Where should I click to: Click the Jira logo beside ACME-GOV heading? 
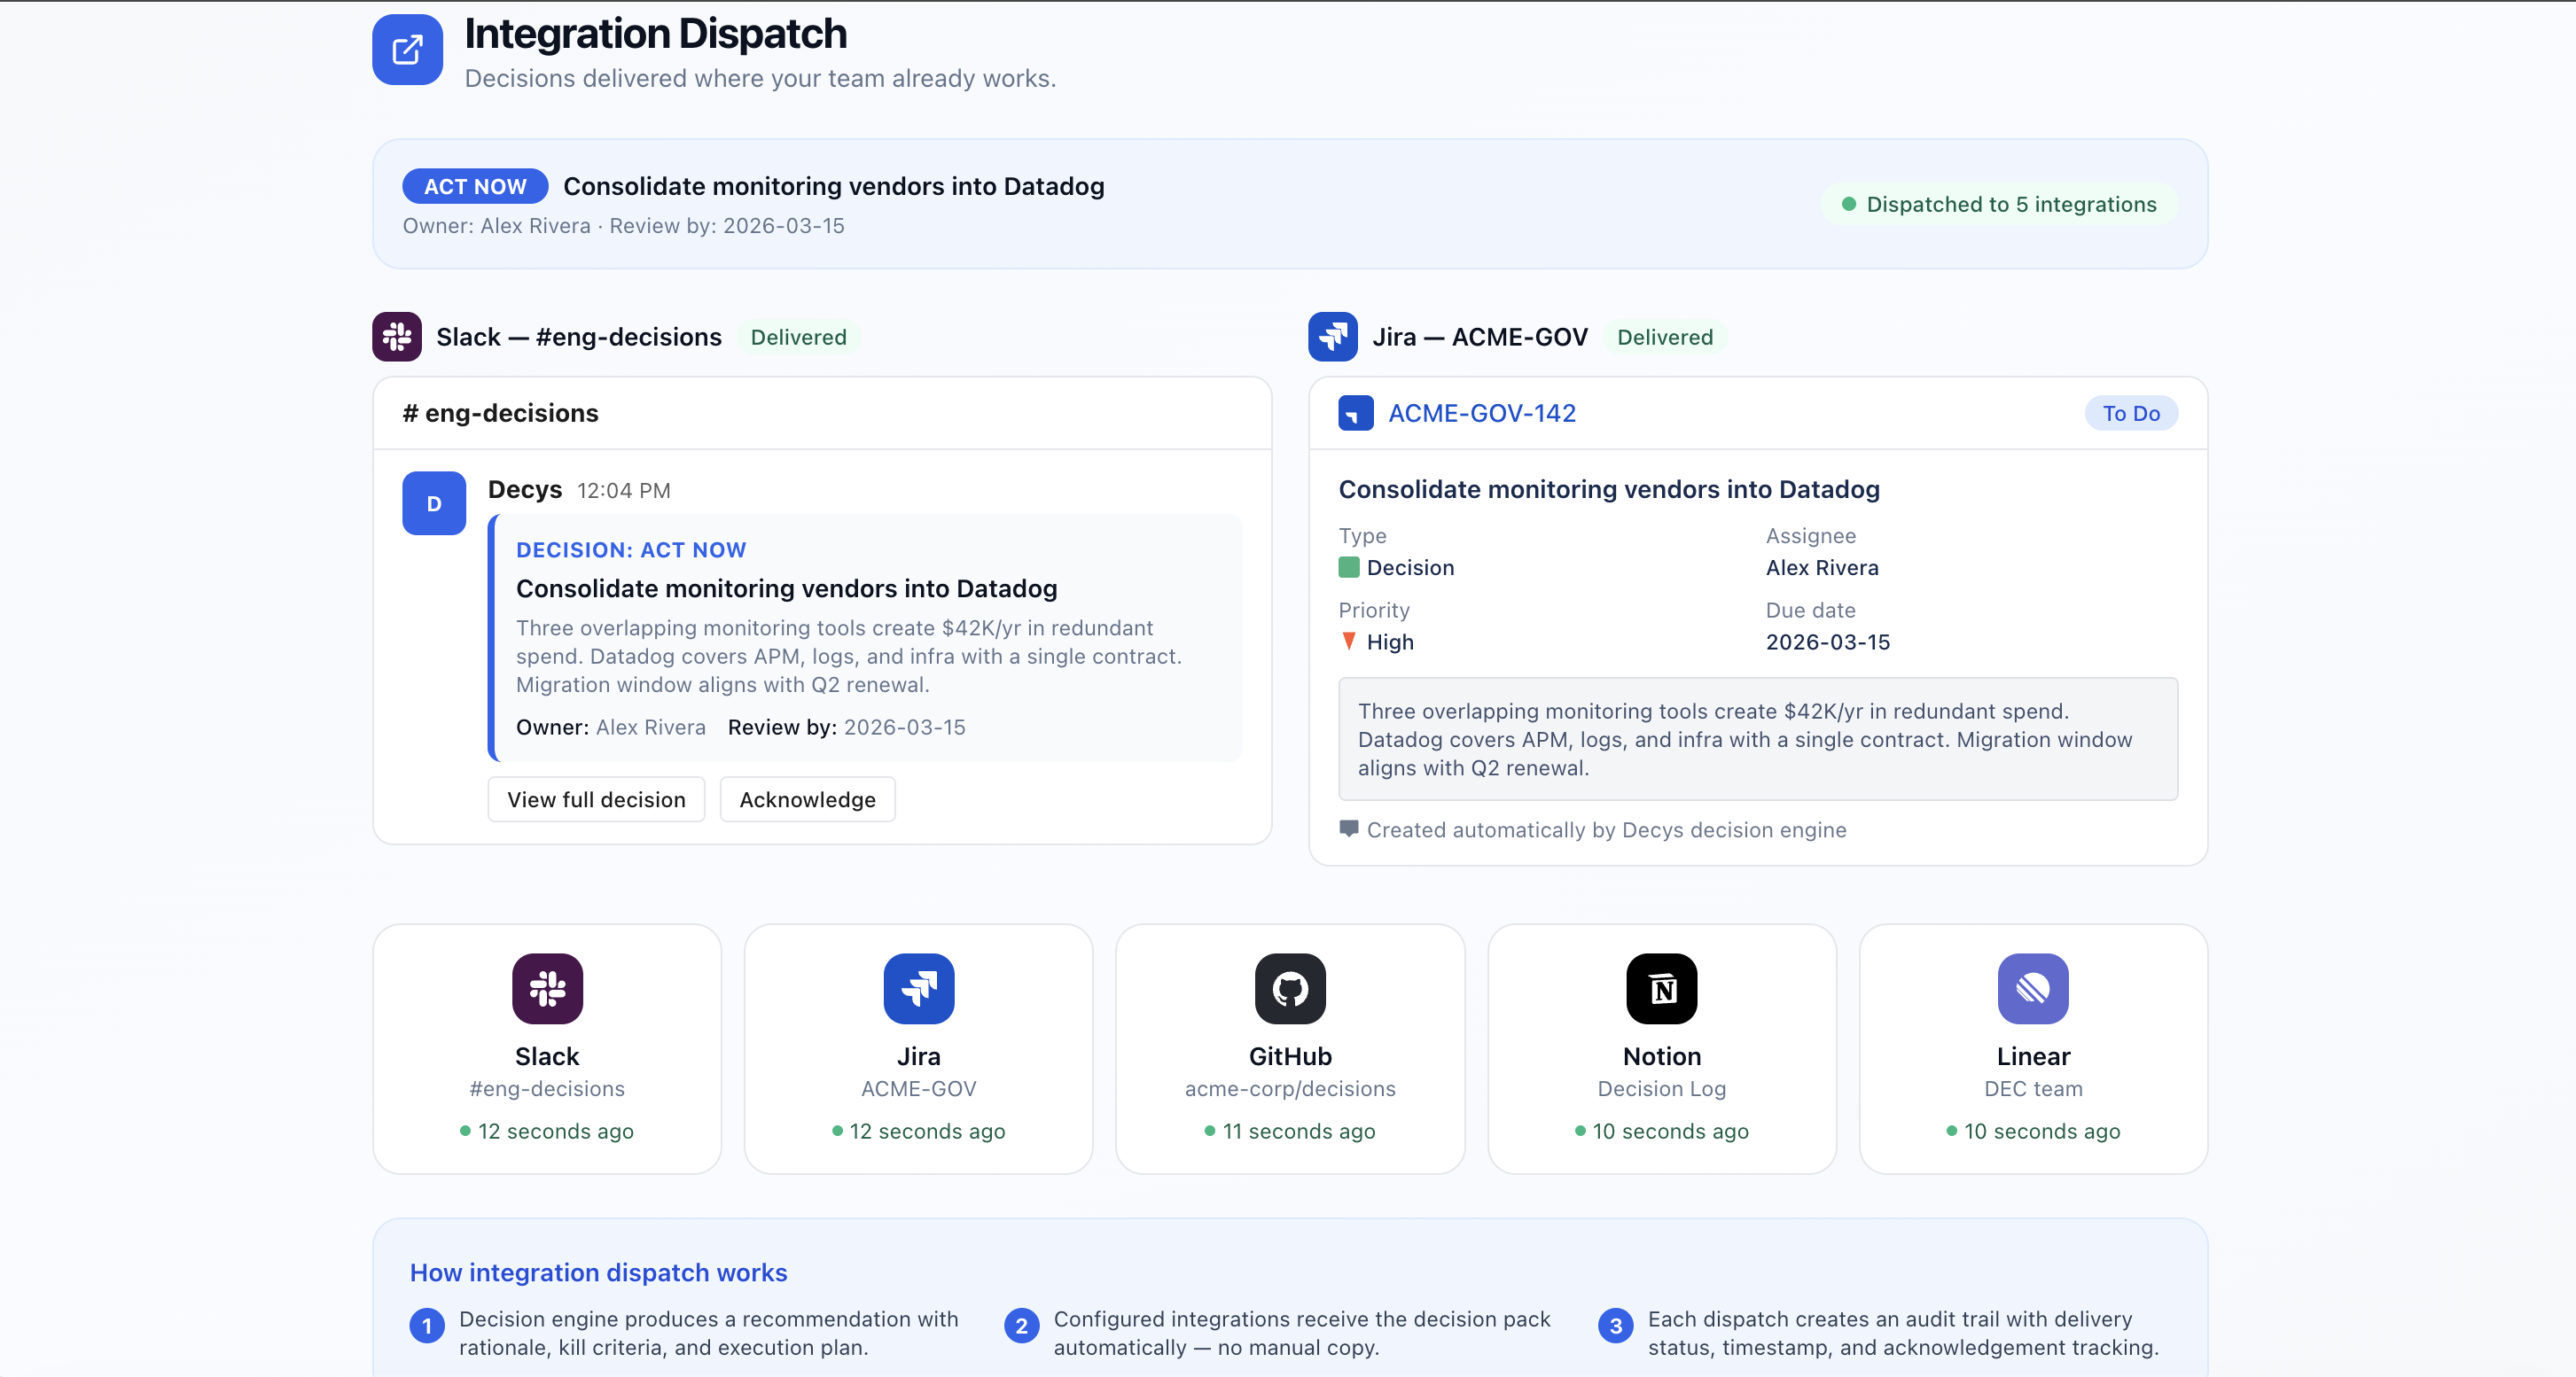(x=1332, y=337)
